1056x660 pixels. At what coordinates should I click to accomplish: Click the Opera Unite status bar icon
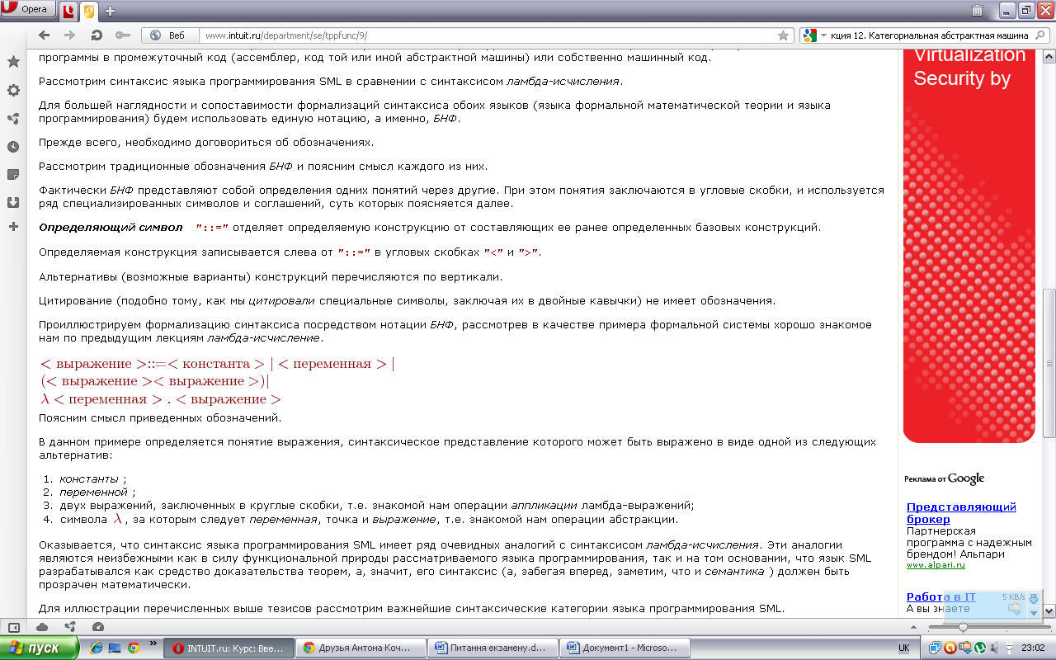pos(70,627)
